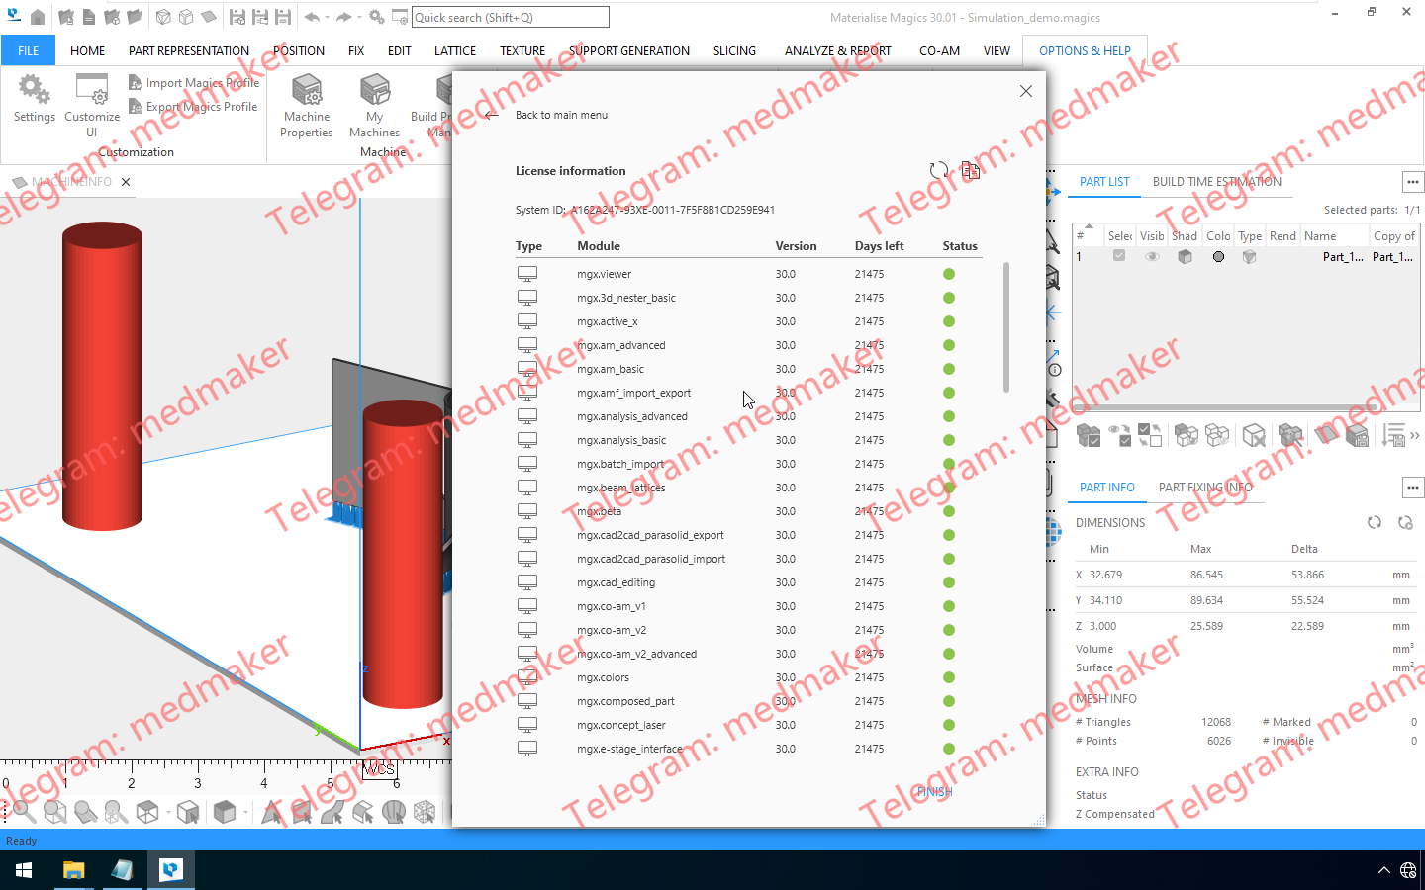This screenshot has width=1425, height=890.
Task: Click the Module column header
Action: click(599, 246)
